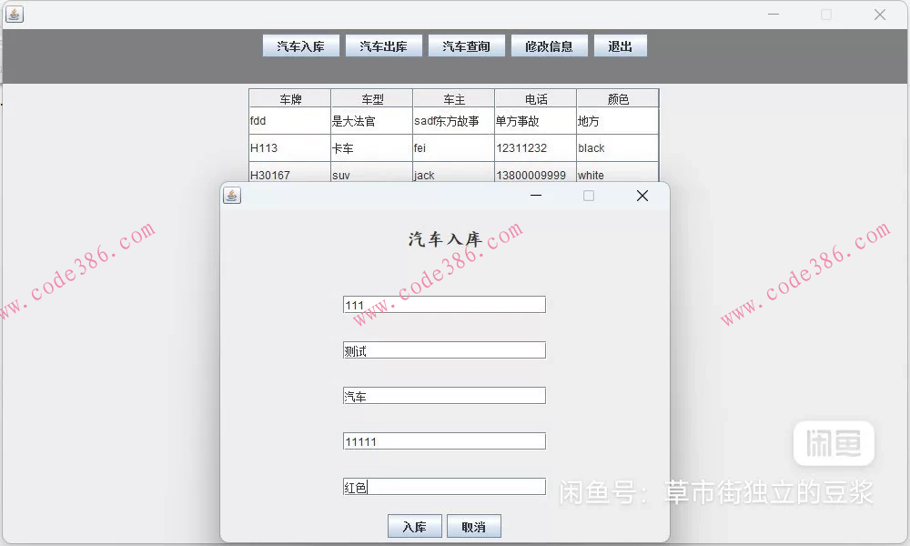Click the 电话 column header

535,97
